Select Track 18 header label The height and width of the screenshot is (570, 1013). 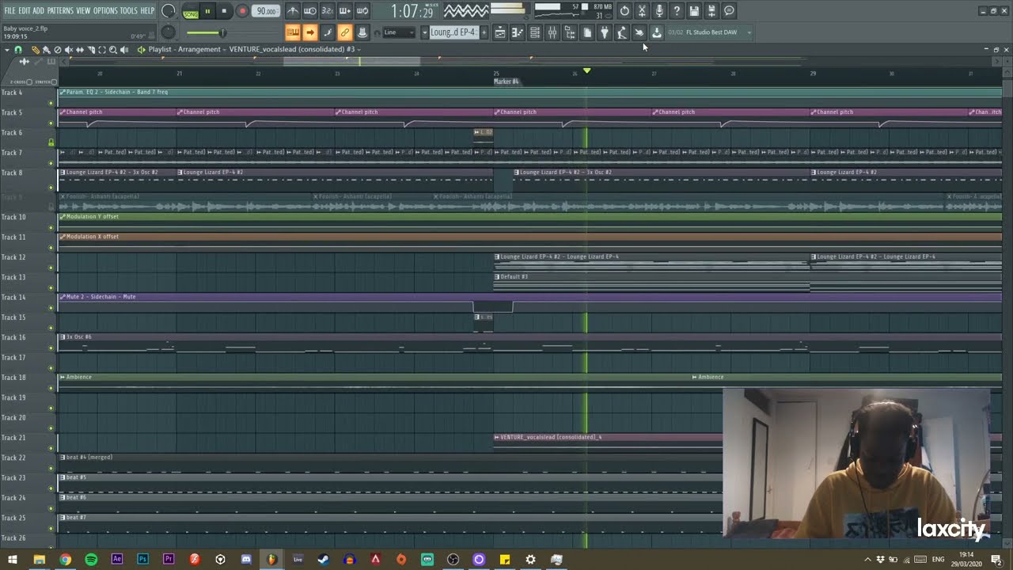point(13,378)
